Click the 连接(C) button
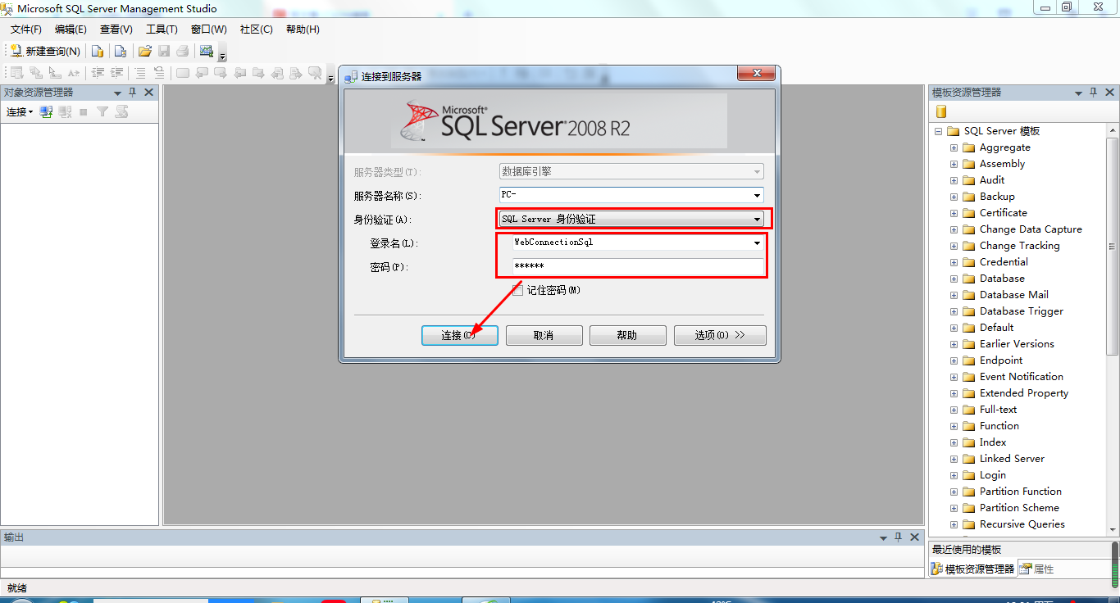 [x=460, y=335]
